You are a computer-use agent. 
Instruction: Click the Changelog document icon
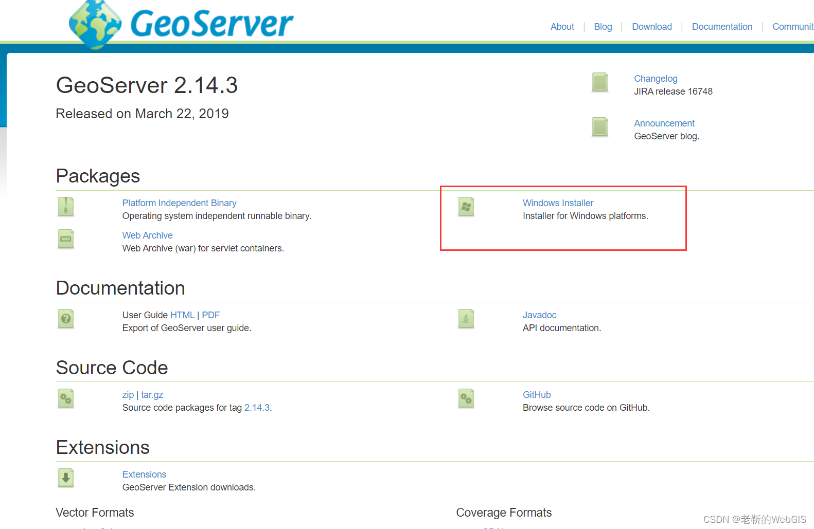coord(600,82)
